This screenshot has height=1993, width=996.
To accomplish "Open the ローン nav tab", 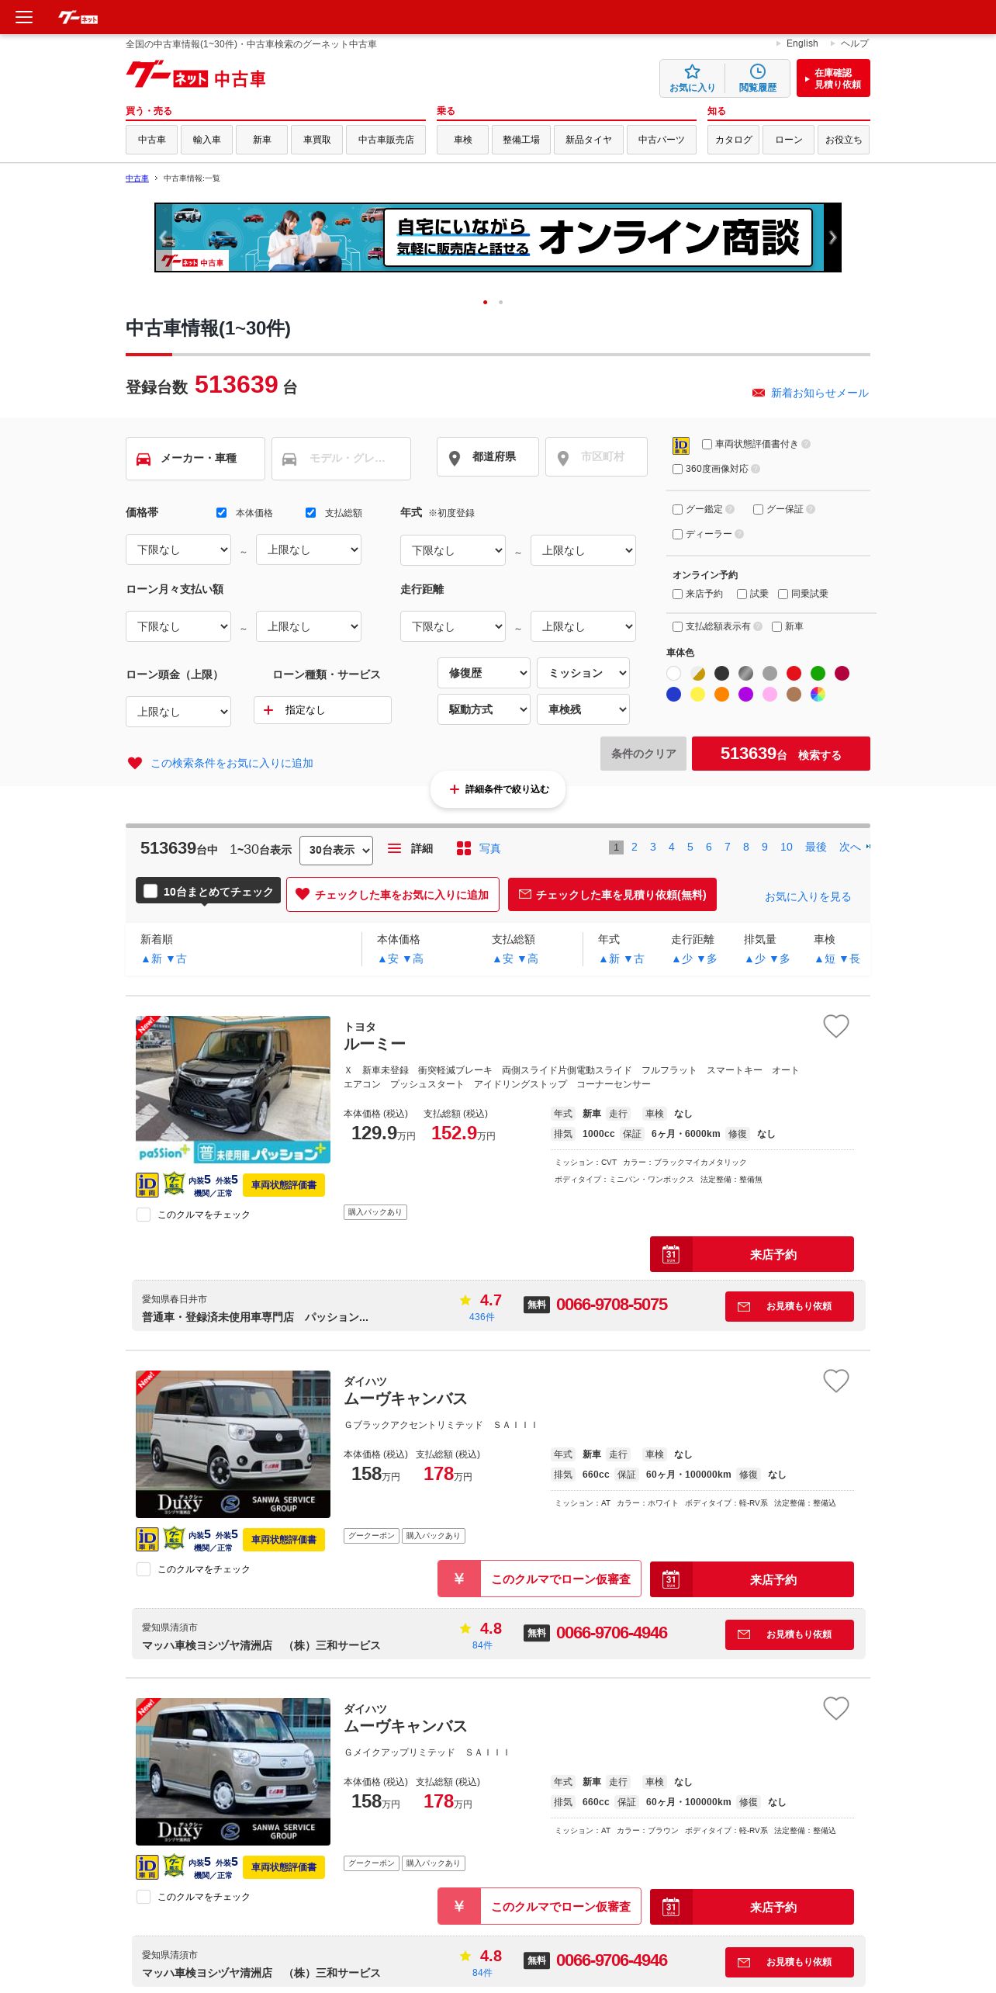I will (789, 140).
